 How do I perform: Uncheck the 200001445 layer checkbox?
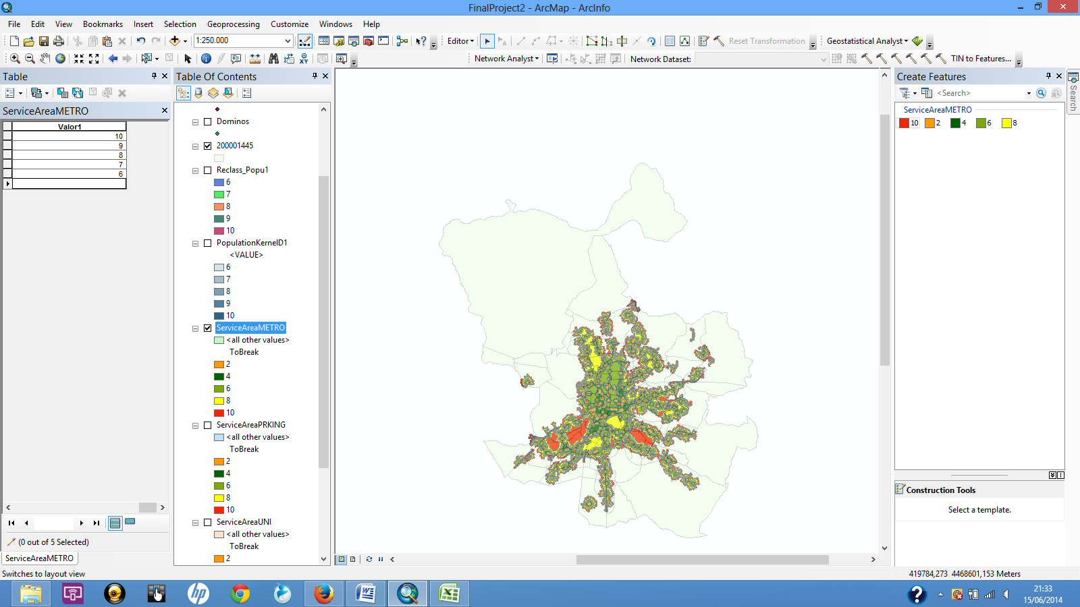(x=208, y=146)
